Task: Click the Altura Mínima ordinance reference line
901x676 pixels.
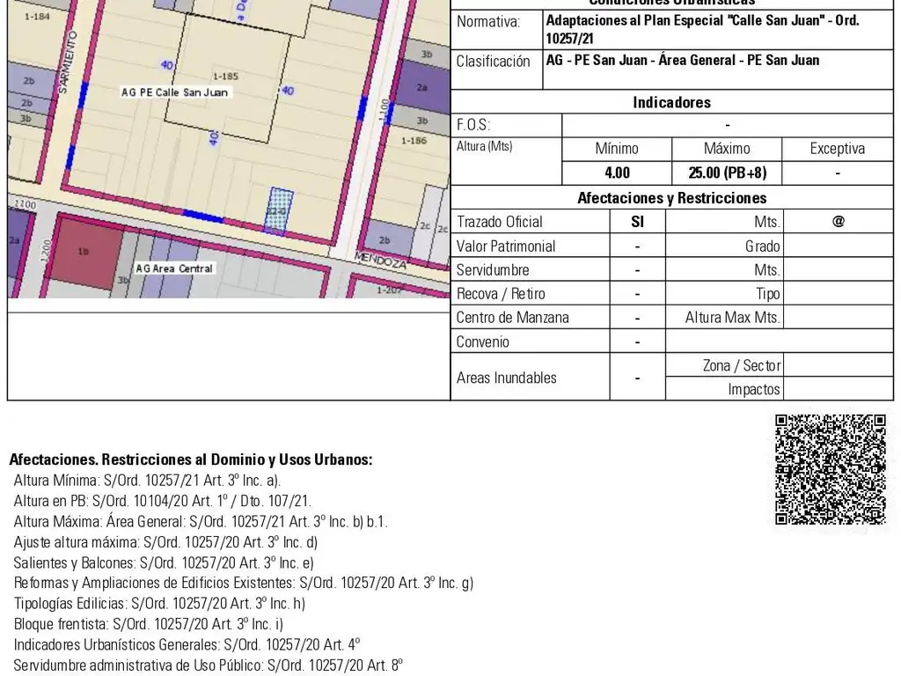Action: point(147,481)
